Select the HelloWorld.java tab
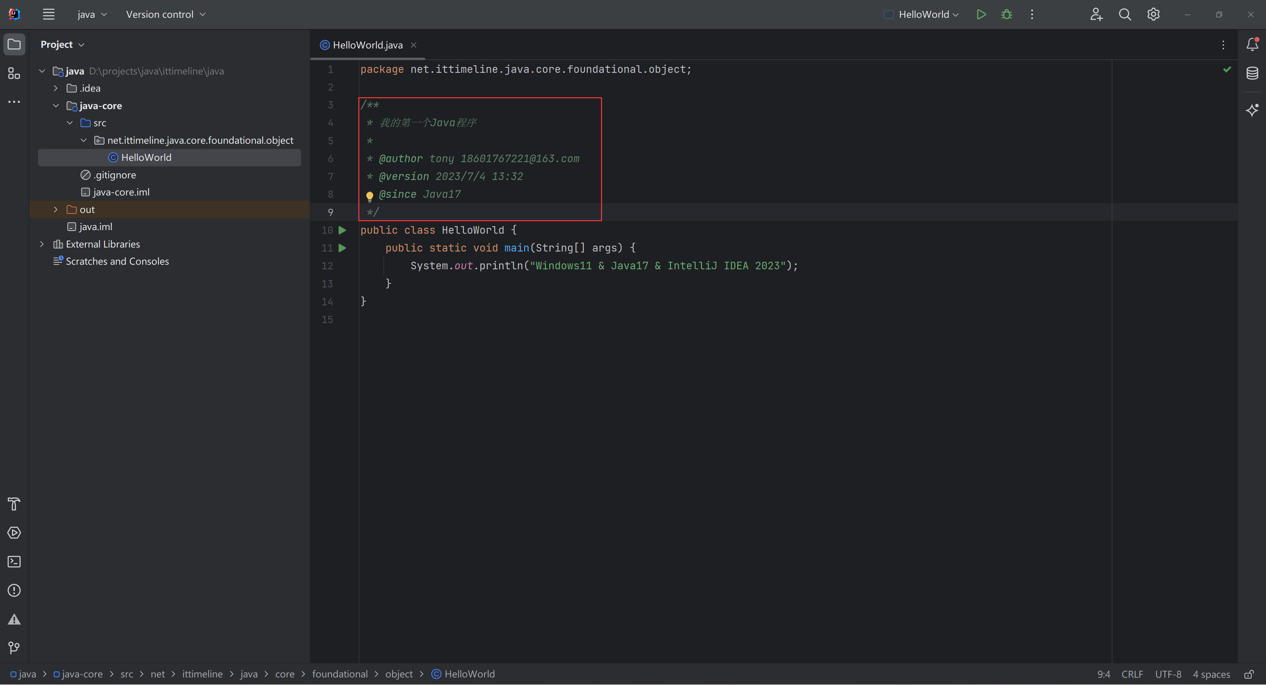The image size is (1266, 685). point(368,45)
